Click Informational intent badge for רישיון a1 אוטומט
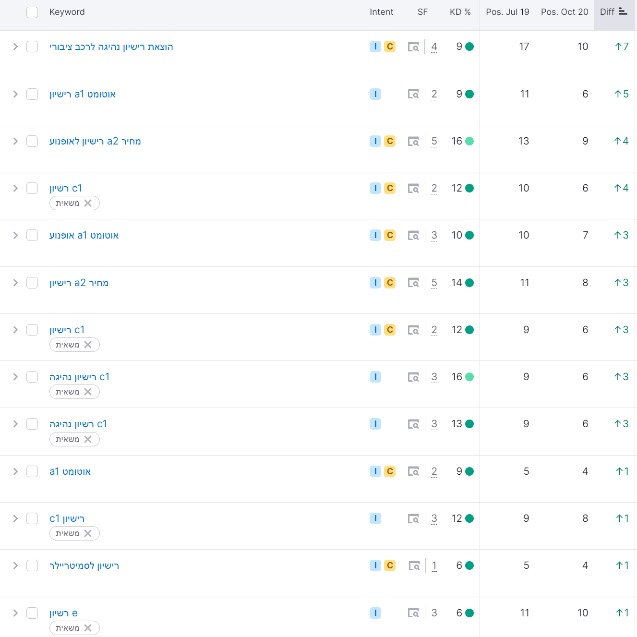Viewport: 637px width, 637px height. click(375, 94)
